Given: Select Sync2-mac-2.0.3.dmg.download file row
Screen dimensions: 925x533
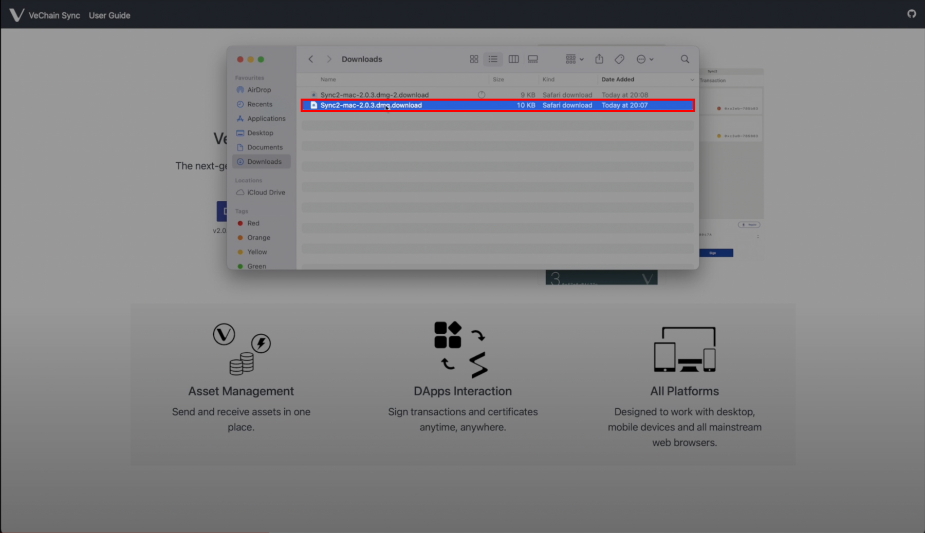Looking at the screenshot, I should click(x=497, y=105).
